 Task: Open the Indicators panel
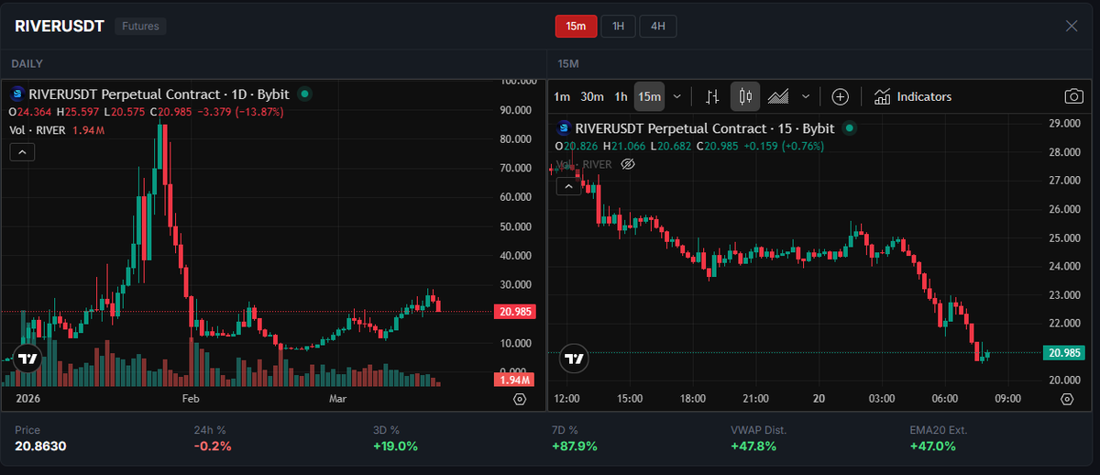[913, 96]
